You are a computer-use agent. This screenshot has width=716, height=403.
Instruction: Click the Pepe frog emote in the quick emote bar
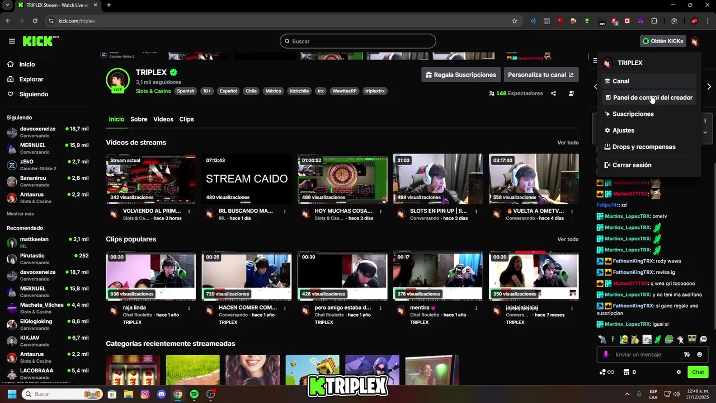pos(669,339)
